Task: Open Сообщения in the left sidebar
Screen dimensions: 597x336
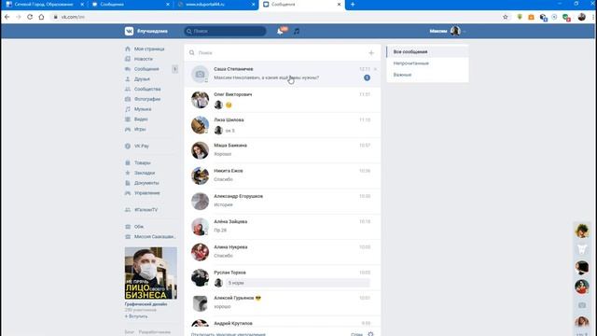Action: (x=146, y=69)
